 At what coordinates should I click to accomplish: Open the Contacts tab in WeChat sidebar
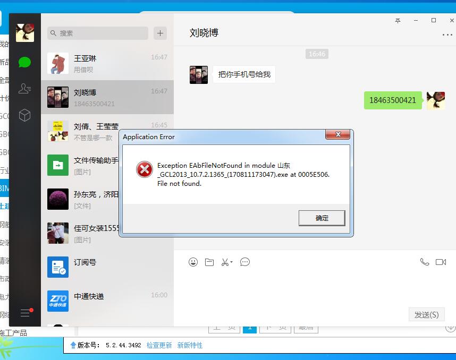[x=25, y=88]
